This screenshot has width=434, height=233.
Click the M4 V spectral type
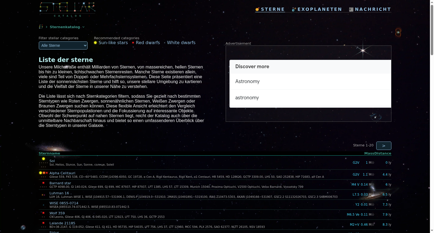[x=355, y=185]
